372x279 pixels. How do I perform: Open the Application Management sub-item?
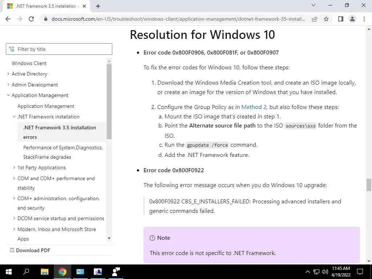[x=46, y=106]
